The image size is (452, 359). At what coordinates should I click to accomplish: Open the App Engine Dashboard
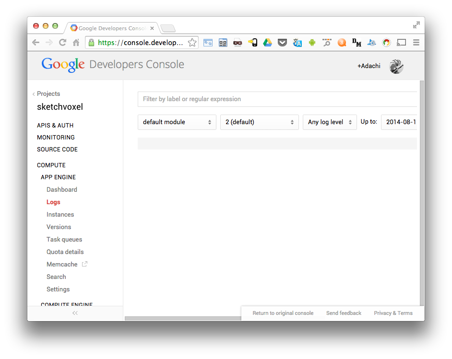pos(62,189)
